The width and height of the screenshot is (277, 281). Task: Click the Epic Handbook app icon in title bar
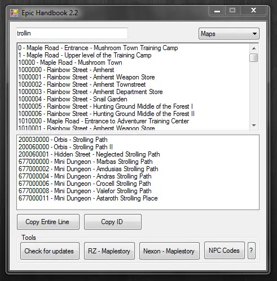14,13
